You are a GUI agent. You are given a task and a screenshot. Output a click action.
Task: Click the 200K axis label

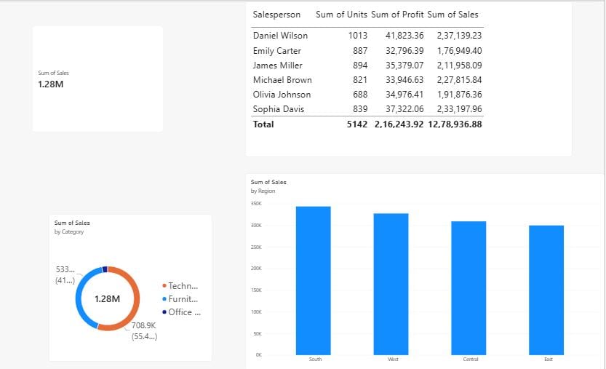256,268
